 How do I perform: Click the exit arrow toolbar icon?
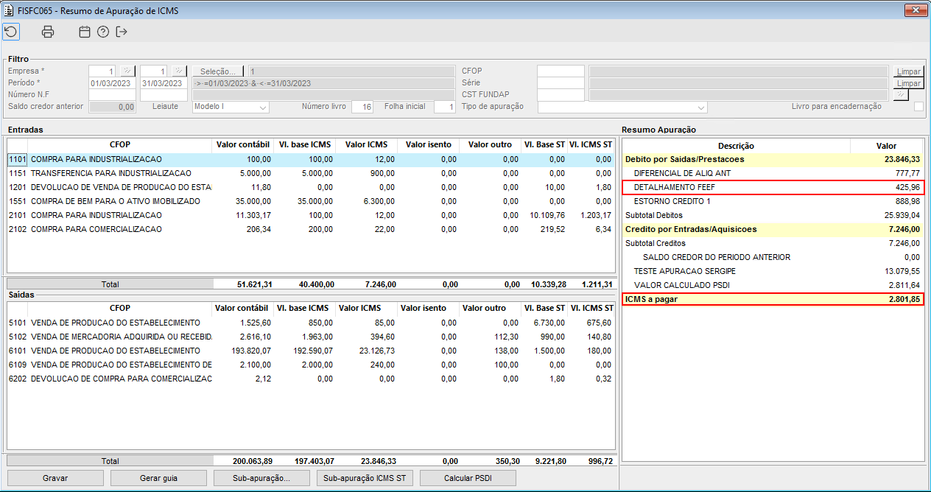click(122, 32)
